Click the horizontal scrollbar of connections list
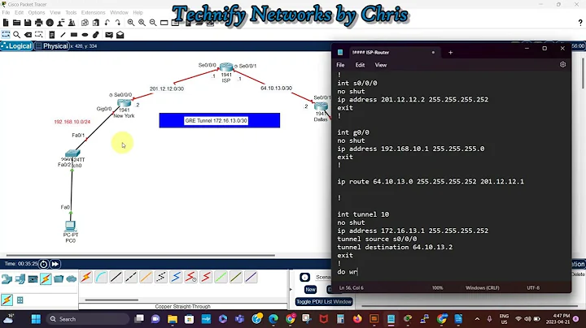The width and height of the screenshot is (586, 328). (x=112, y=300)
